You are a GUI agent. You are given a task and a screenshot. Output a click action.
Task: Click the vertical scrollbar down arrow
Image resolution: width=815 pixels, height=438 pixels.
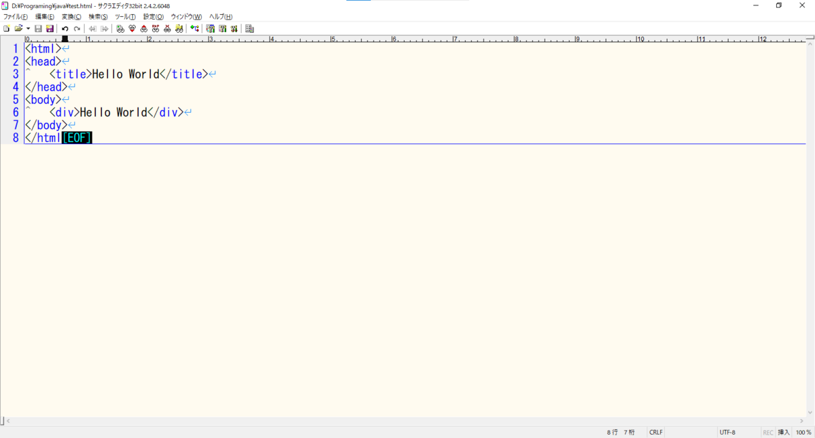coord(811,413)
